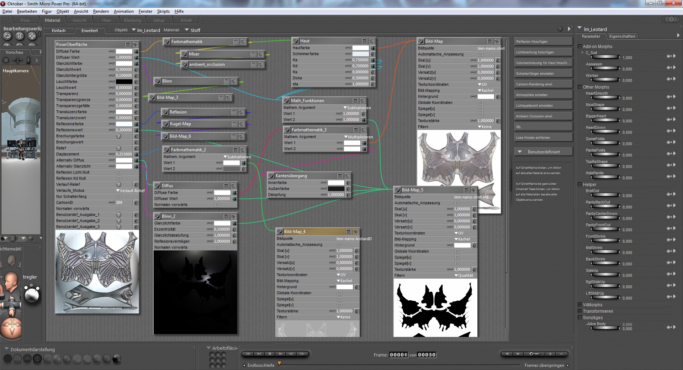Click the add keyframe plus button

tap(550, 354)
